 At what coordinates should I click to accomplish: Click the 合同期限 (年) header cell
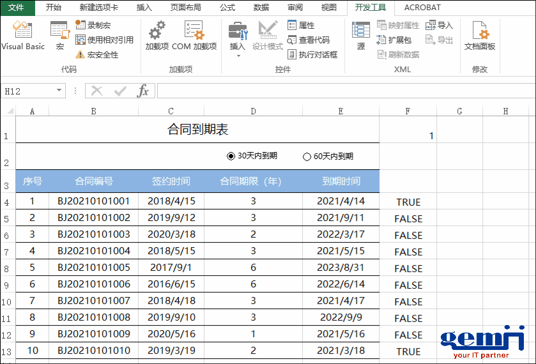pyautogui.click(x=253, y=181)
